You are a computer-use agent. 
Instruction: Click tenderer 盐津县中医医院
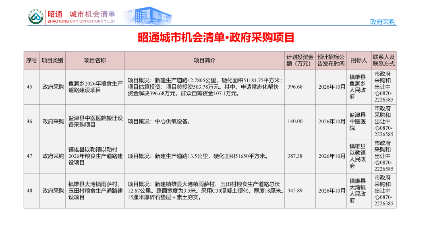coord(358,121)
